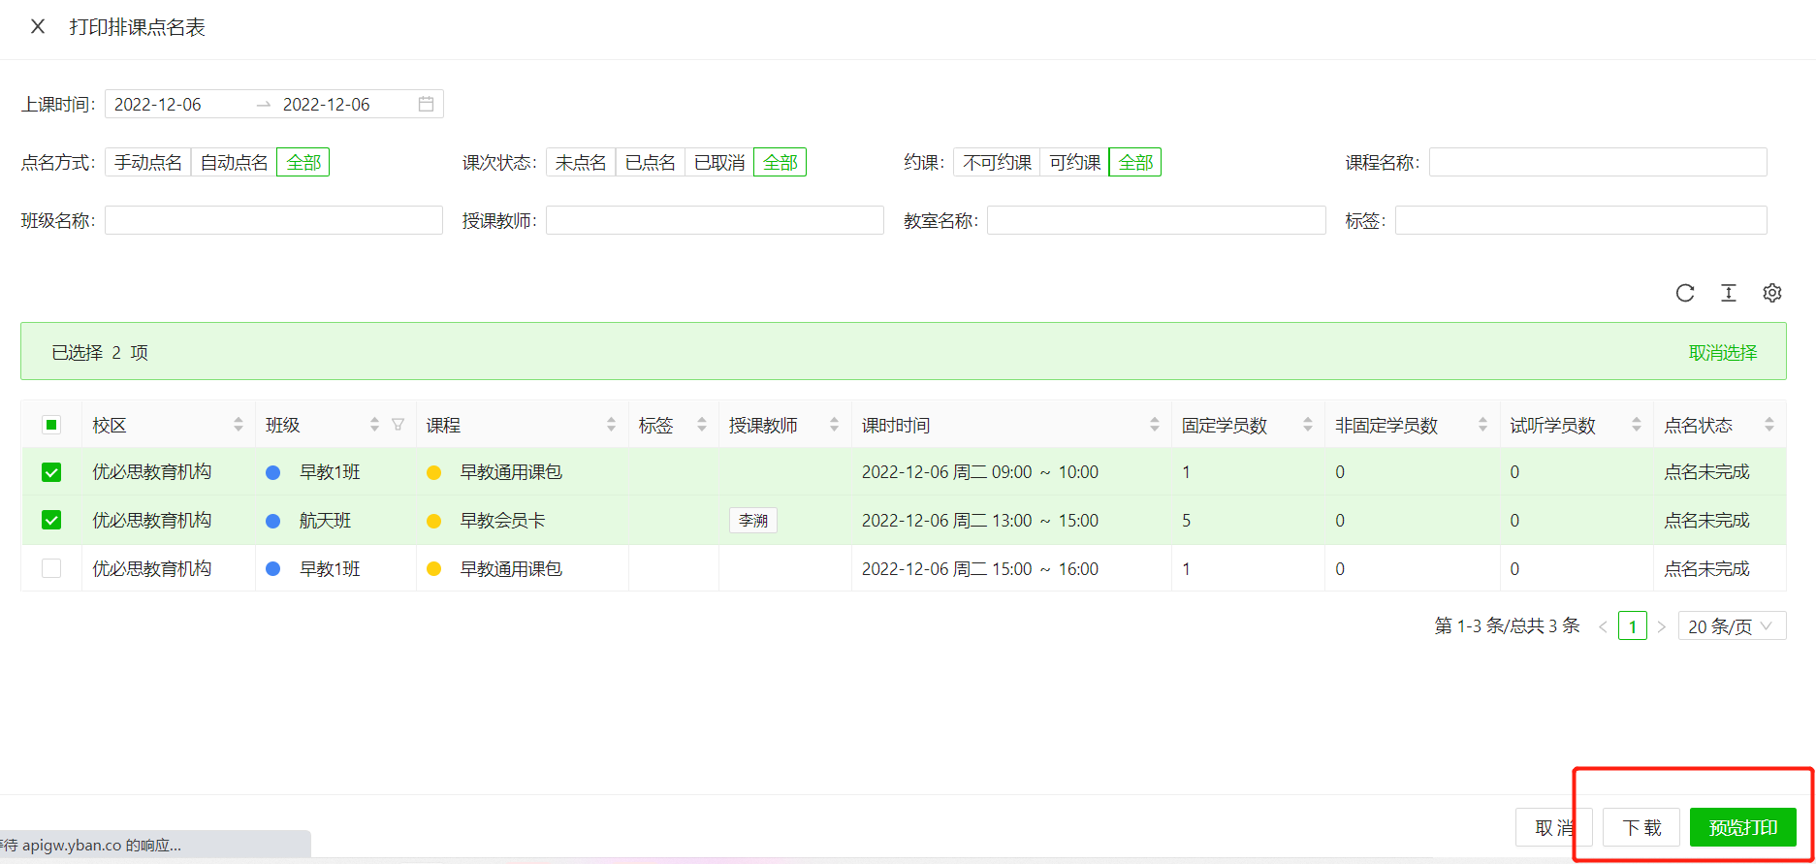Viewport: 1816px width, 864px height.
Task: Uncheck the 航天班 row checkbox
Action: tap(51, 521)
